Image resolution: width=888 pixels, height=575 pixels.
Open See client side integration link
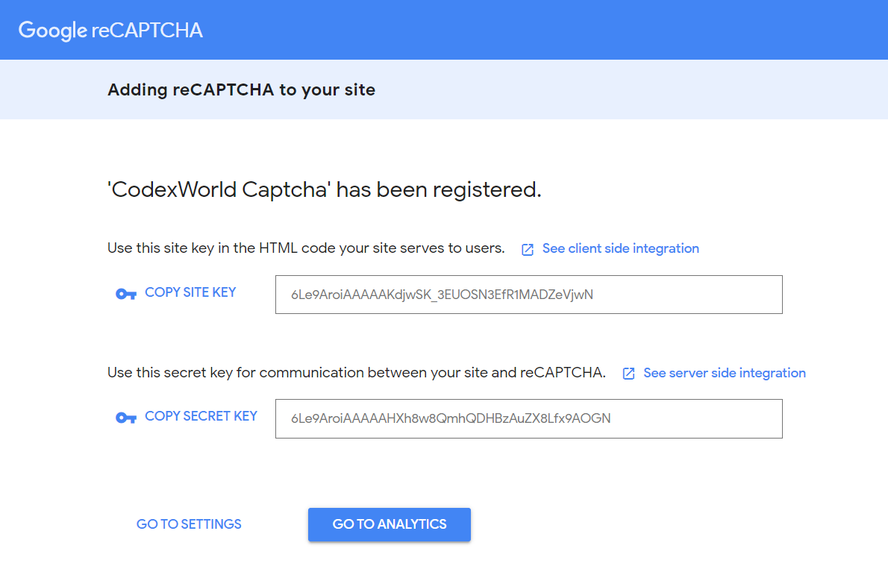click(621, 248)
